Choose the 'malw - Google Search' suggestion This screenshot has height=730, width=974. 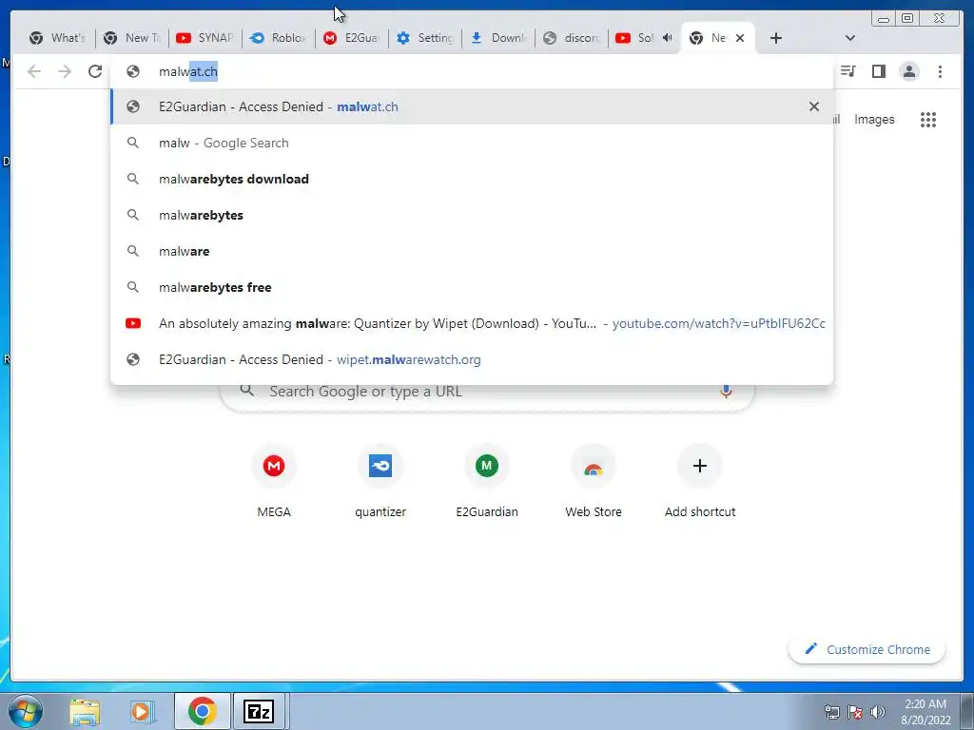pyautogui.click(x=472, y=143)
